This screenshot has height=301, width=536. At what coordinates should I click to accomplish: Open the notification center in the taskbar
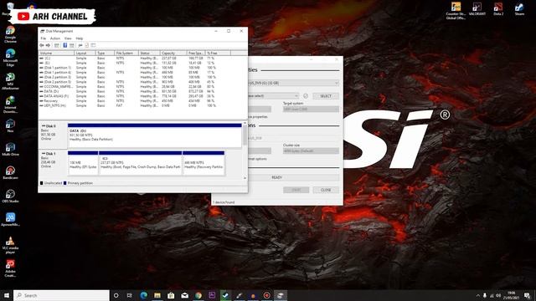point(528,295)
